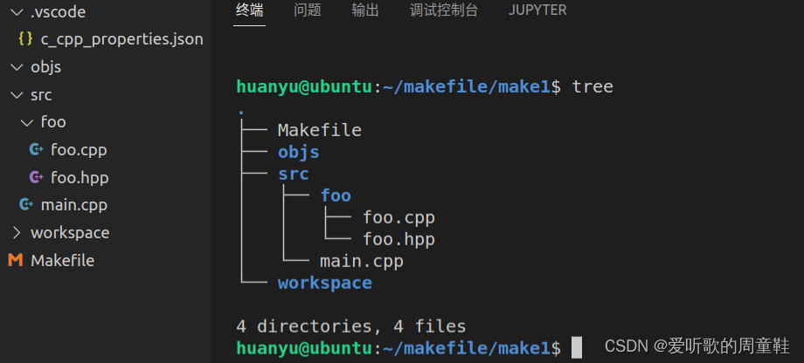Select the foo folder label in explorer

52,122
